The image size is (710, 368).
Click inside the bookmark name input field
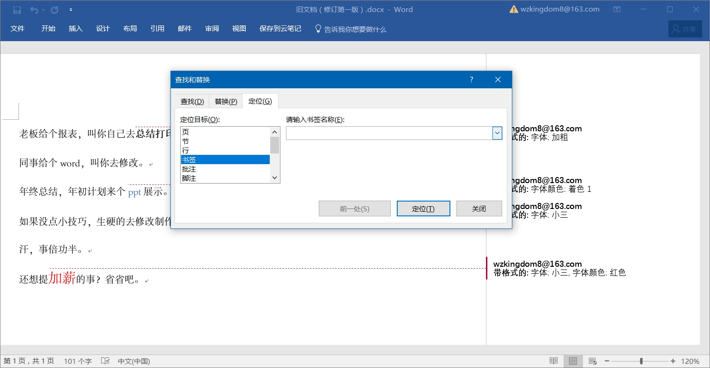point(388,133)
